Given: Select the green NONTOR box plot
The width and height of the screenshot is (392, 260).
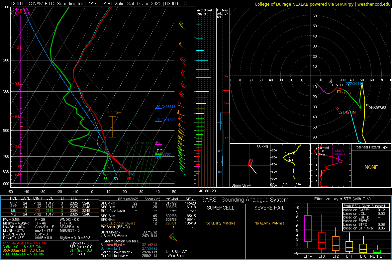Looking at the screenshot, I should pos(377,250).
